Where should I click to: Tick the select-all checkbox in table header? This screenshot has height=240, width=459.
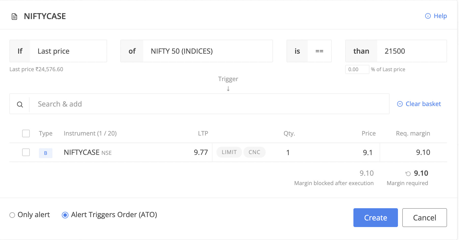tap(26, 133)
